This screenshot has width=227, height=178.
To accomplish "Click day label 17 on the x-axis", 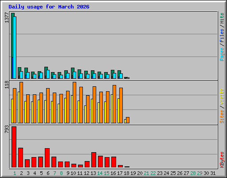I will tap(120, 173).
